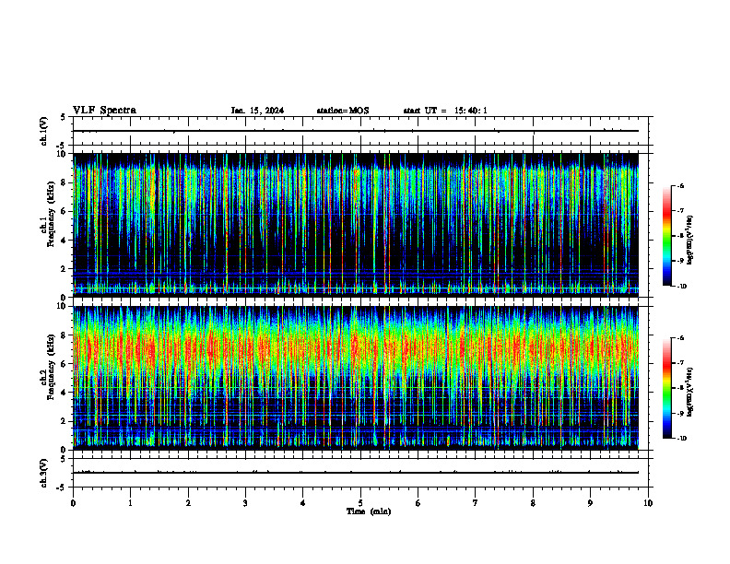The width and height of the screenshot is (730, 564).
Task: Click the ch.1 spectrogram panel
Action: pyautogui.click(x=356, y=225)
